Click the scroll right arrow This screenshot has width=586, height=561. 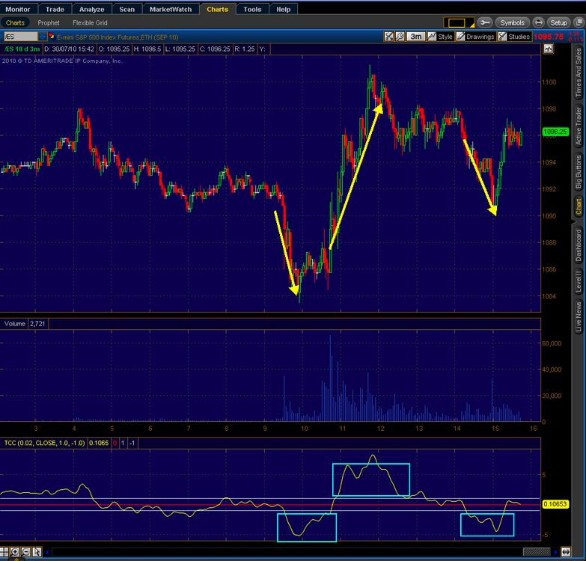[556, 552]
